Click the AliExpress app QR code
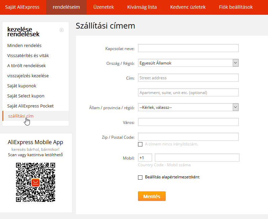 [x=36, y=182]
